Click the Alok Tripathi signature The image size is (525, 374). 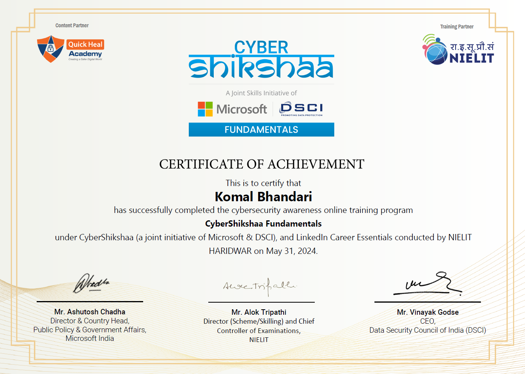[x=260, y=287]
